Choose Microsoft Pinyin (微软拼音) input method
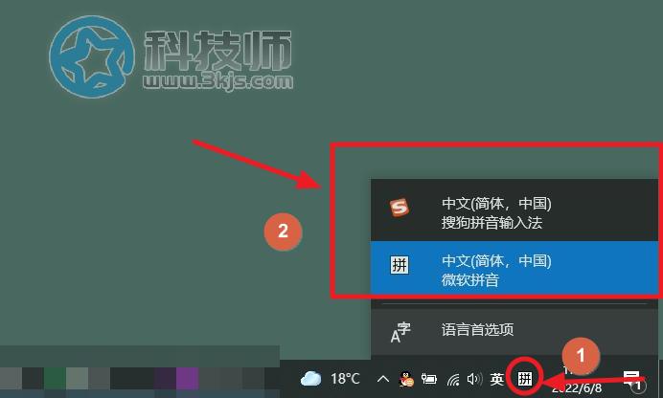This screenshot has height=398, width=663. pyautogui.click(x=514, y=269)
